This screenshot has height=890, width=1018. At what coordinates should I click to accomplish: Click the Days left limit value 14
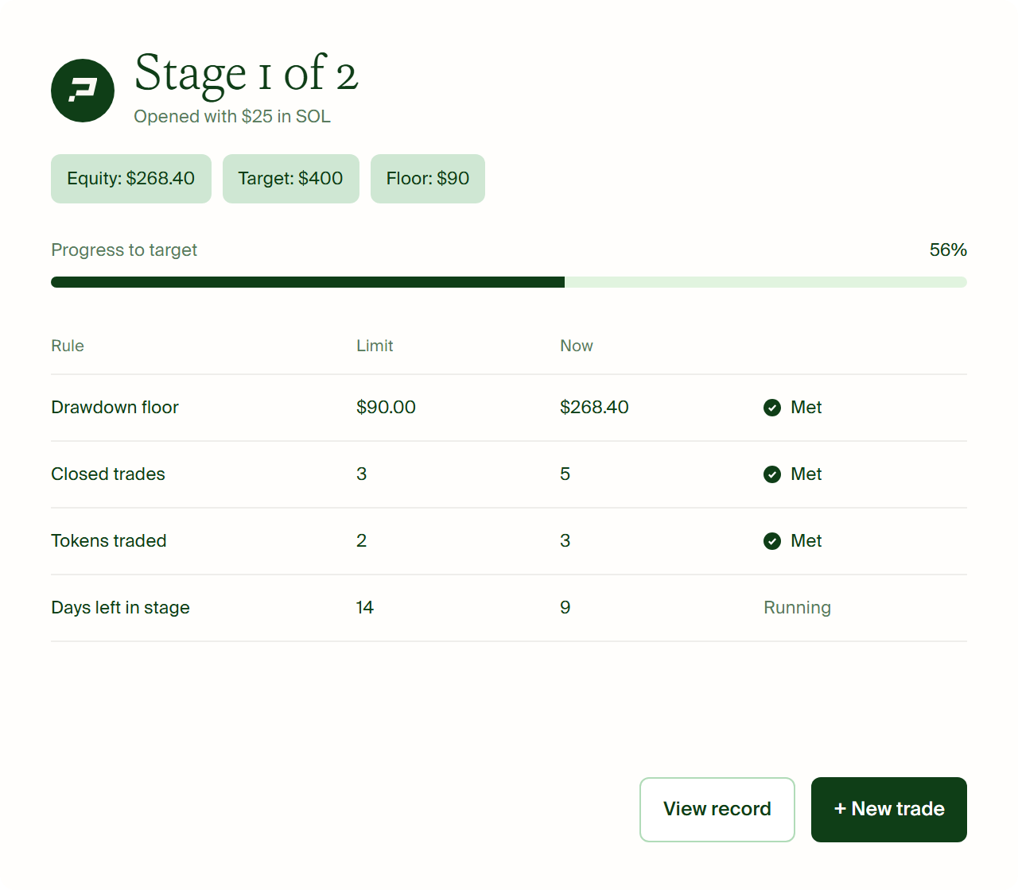click(365, 608)
